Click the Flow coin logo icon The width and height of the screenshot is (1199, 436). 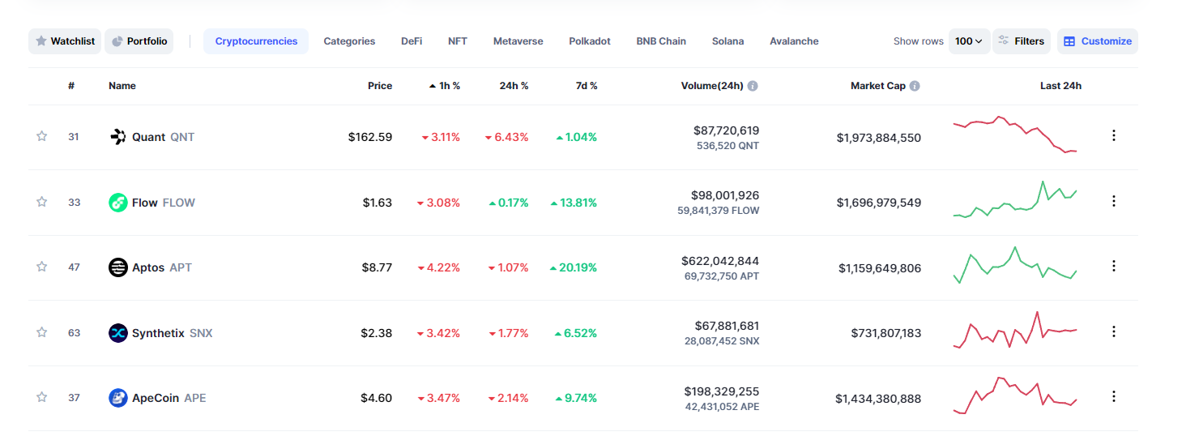click(118, 203)
